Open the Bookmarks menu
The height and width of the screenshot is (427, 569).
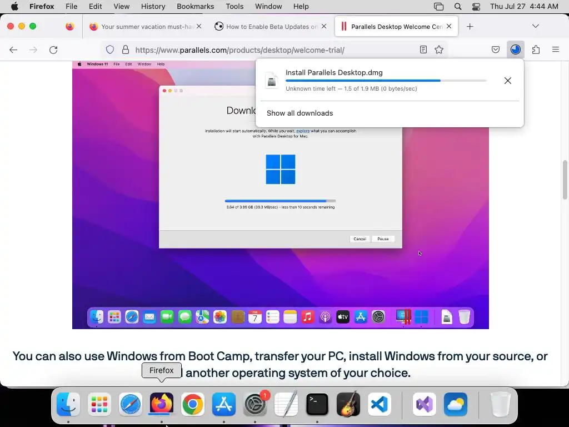pos(195,7)
